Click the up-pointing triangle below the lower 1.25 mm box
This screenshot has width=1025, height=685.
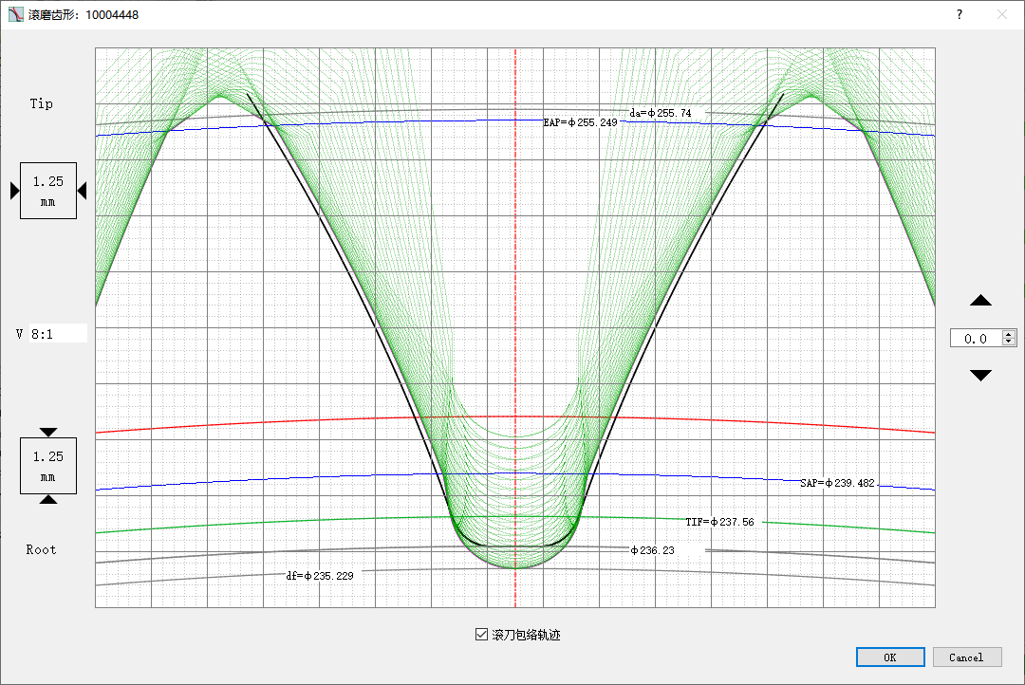[48, 499]
